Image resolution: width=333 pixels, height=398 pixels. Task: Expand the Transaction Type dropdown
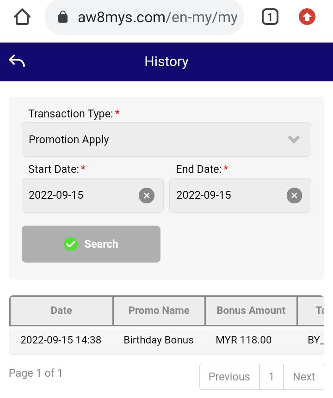(x=166, y=140)
